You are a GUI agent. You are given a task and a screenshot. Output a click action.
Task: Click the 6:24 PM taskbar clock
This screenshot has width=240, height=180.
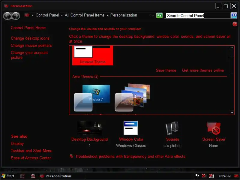224,176
